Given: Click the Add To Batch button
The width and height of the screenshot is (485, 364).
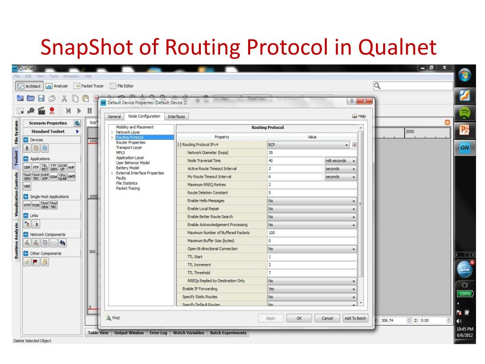Looking at the screenshot, I should (355, 318).
